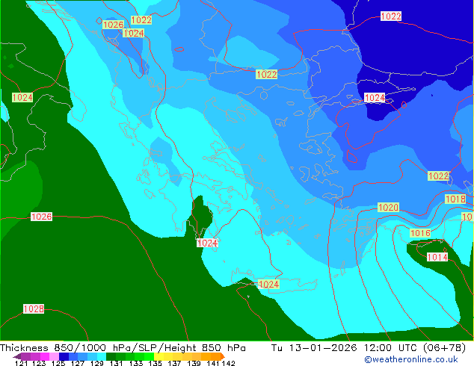Image resolution: width=474 pixels, height=366 pixels.
Task: Pick the dark navy blue legend swatch
Action: tap(63, 356)
